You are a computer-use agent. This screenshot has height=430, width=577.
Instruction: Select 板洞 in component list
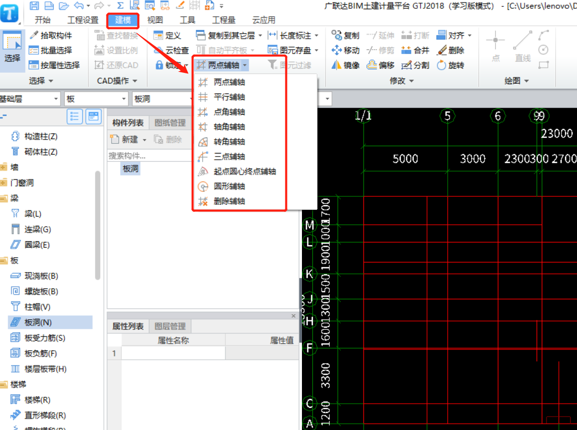(131, 168)
